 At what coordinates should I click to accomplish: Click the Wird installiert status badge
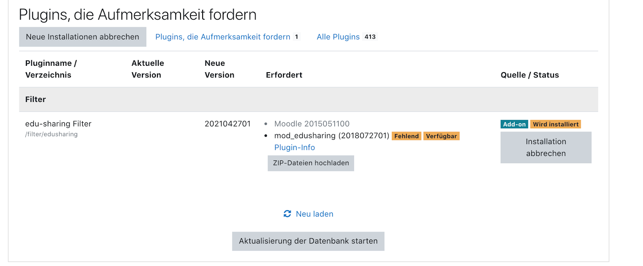[556, 124]
